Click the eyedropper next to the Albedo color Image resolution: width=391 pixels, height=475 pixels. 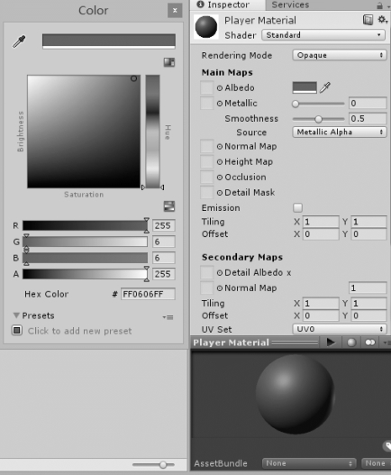(325, 87)
